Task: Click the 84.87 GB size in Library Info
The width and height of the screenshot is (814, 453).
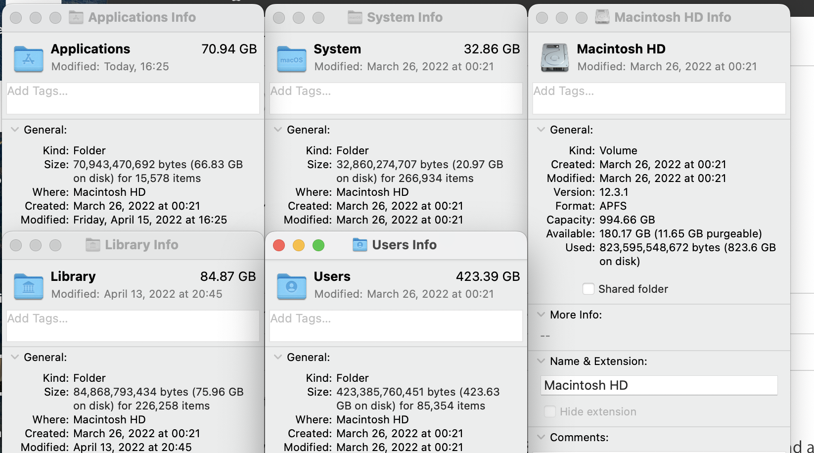Action: tap(228, 276)
